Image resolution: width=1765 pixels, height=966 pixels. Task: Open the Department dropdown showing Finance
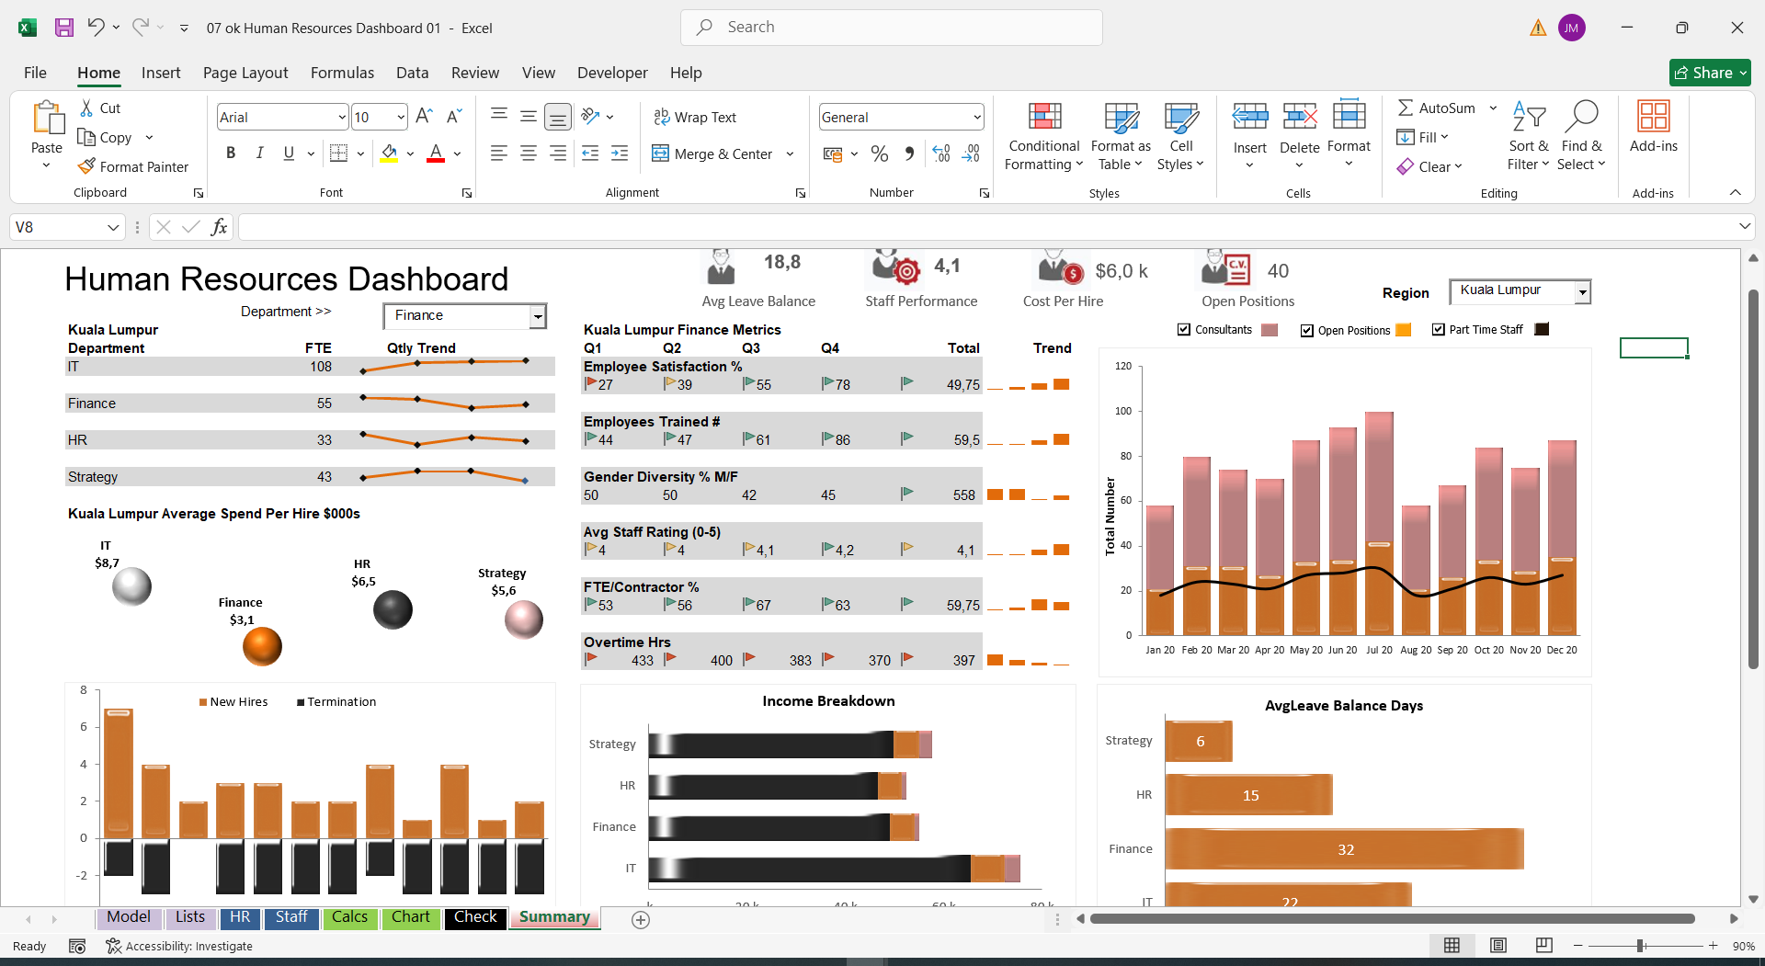click(538, 316)
